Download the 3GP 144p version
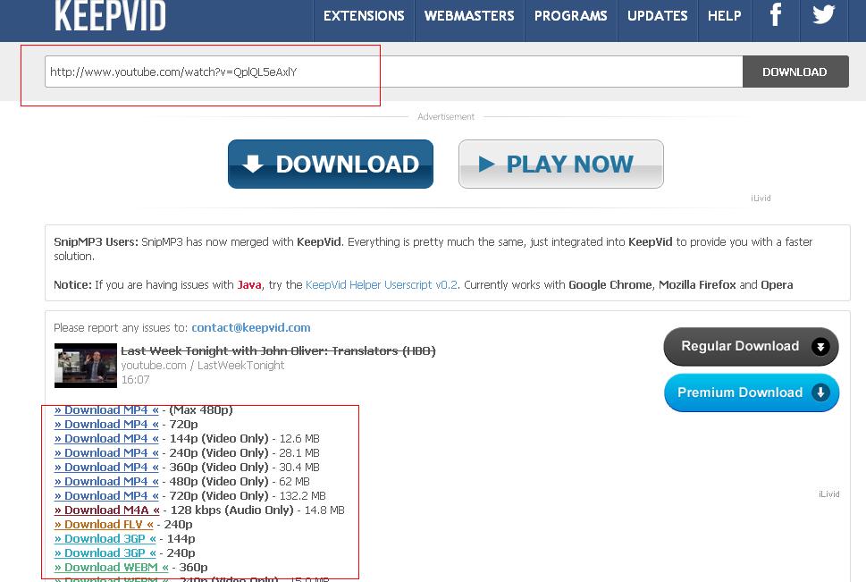This screenshot has width=866, height=582. click(105, 539)
